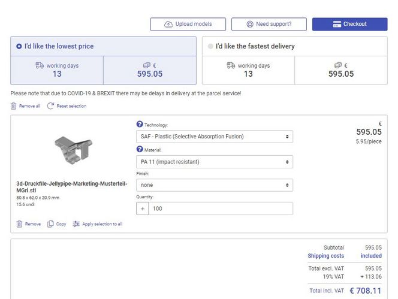
Task: Click the Material help question mark icon
Action: click(140, 149)
